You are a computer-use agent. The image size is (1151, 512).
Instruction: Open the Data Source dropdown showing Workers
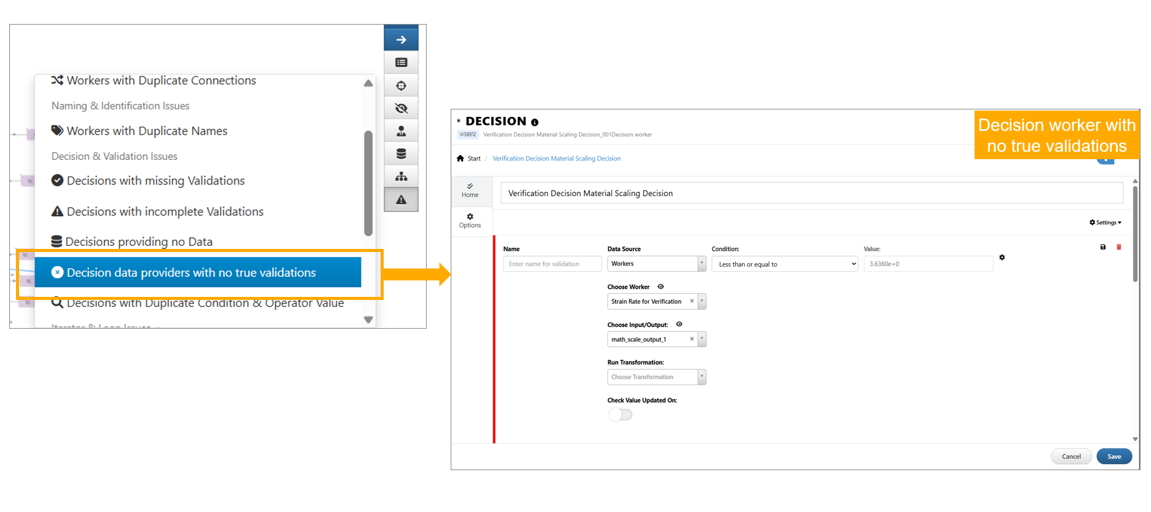coord(655,264)
